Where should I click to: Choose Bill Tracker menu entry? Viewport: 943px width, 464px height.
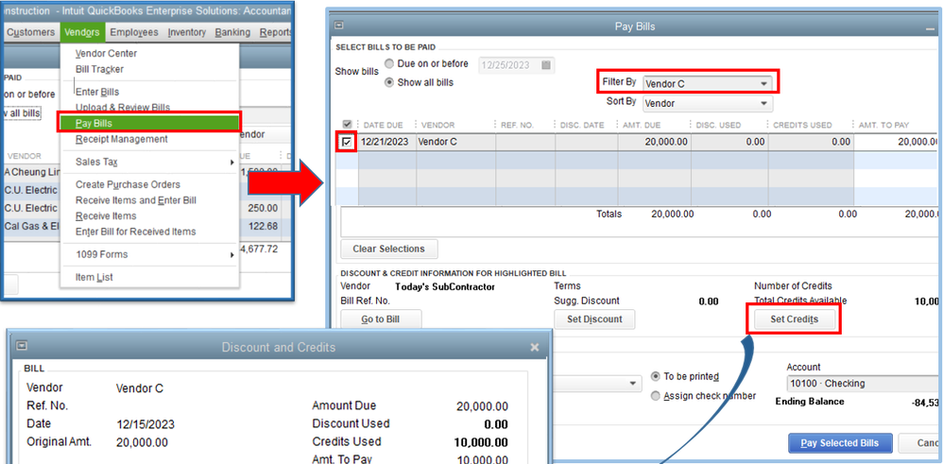99,69
